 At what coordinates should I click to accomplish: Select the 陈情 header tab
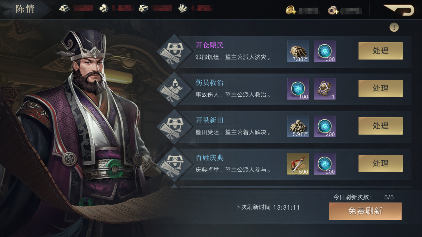point(25,9)
